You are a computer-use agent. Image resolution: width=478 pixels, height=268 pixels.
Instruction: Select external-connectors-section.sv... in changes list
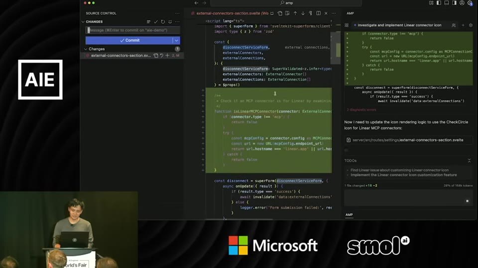120,56
